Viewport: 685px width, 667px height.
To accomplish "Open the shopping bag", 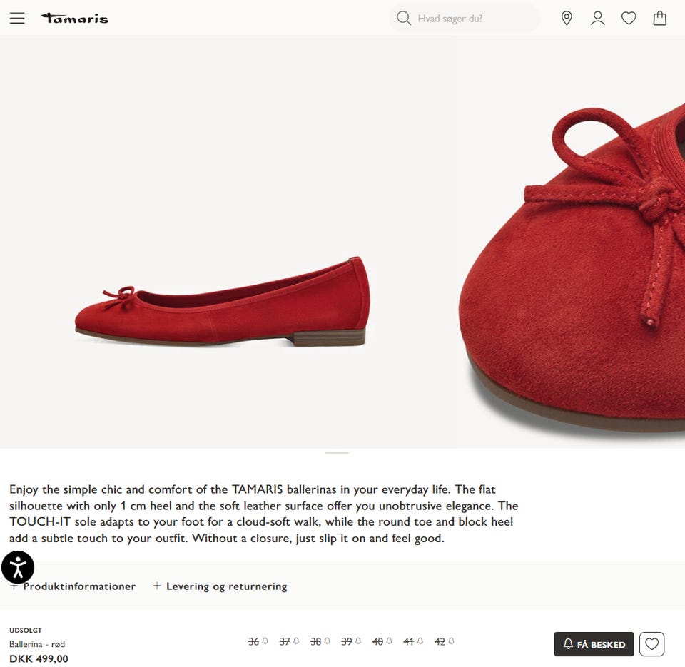I will pos(660,19).
